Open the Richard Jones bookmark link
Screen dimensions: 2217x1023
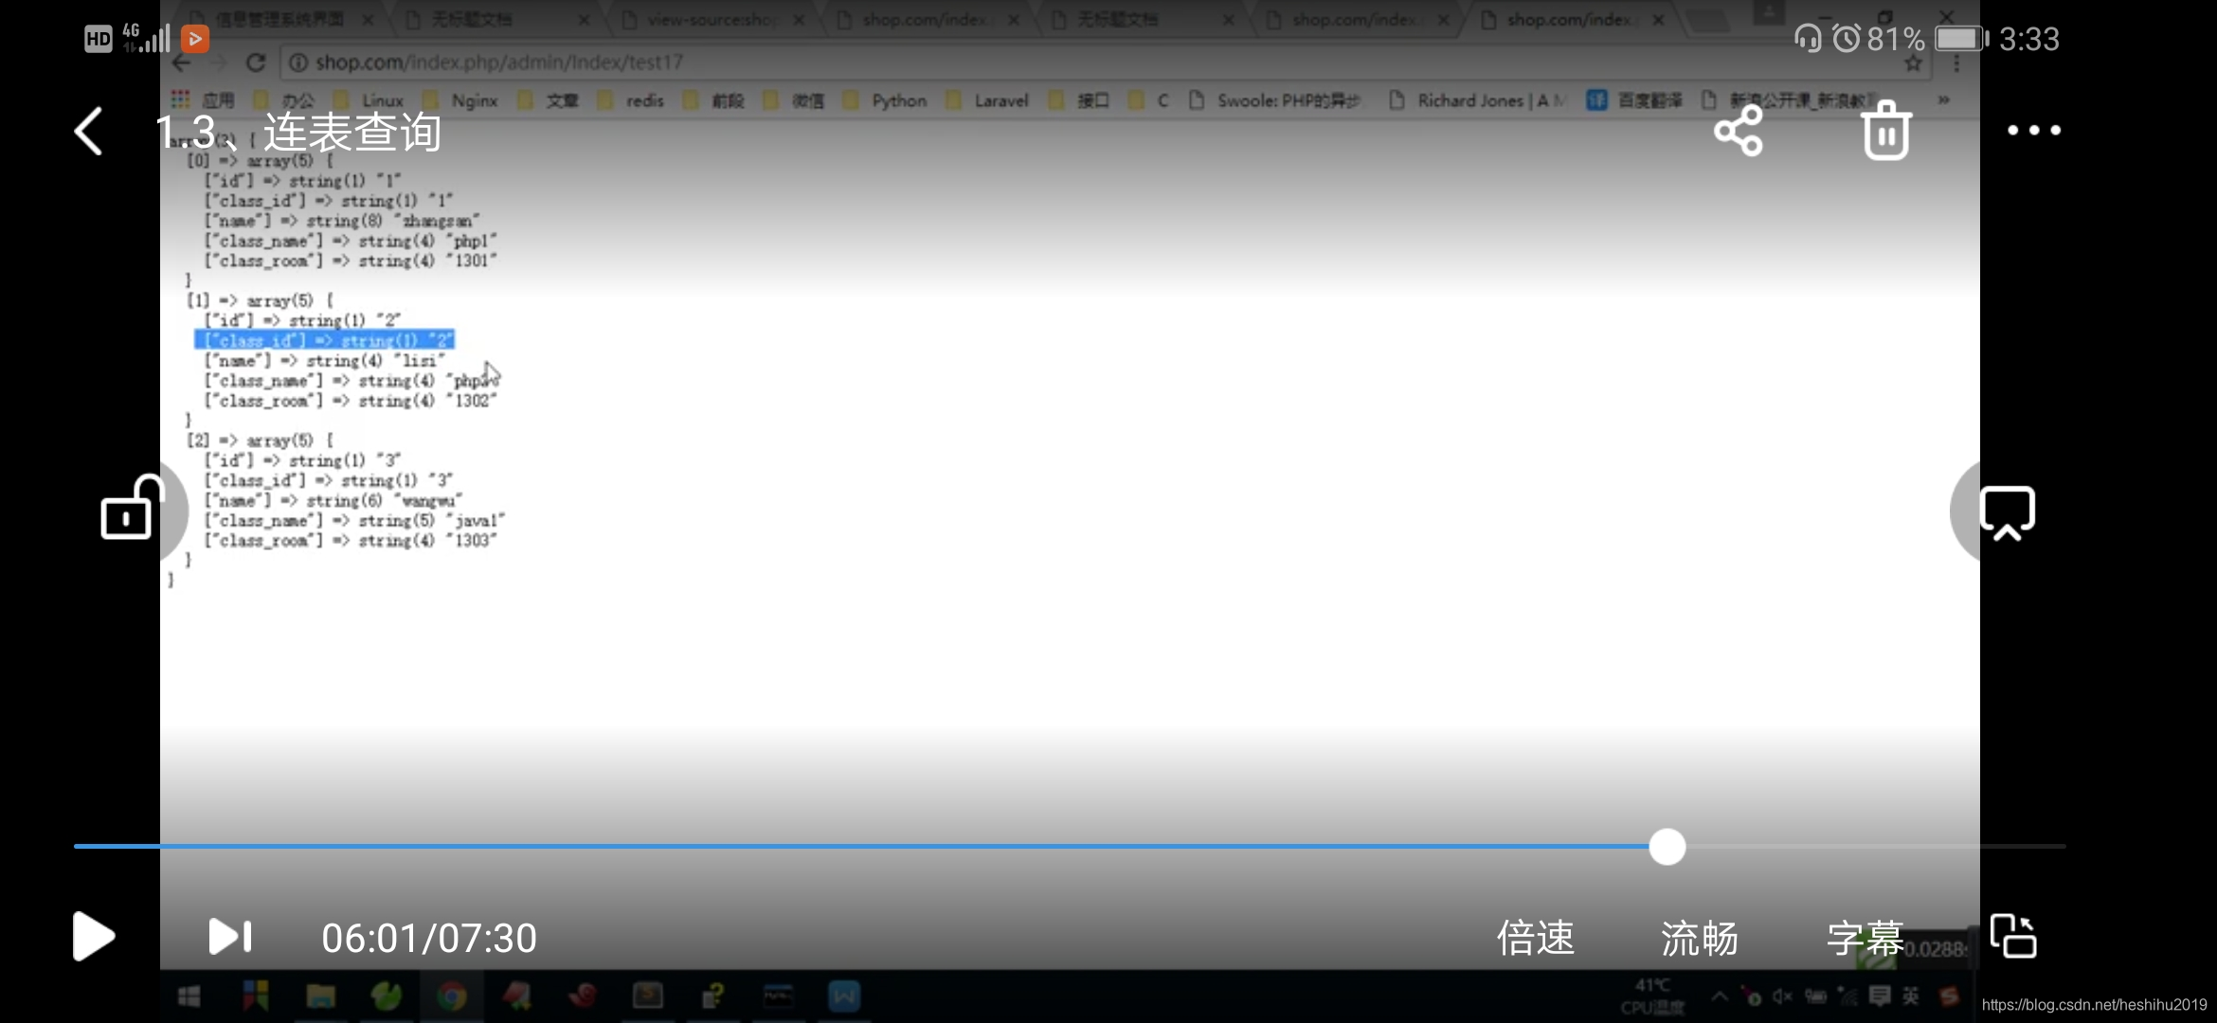click(1478, 99)
